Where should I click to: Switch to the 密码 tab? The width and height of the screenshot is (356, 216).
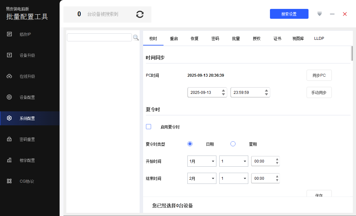click(215, 38)
